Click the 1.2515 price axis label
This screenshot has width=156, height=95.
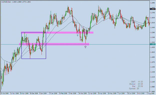click(x=153, y=23)
